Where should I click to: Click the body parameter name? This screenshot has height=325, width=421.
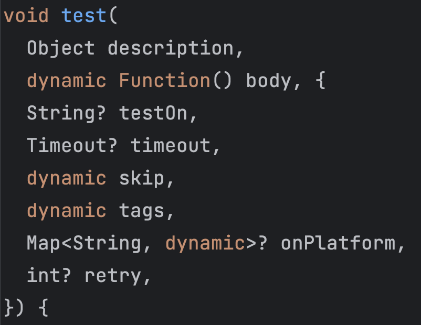pyautogui.click(x=269, y=81)
